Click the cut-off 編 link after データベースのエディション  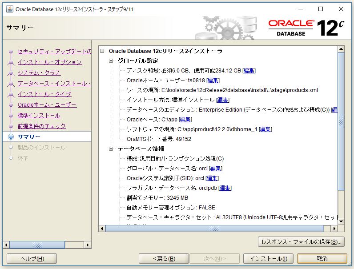click(334, 110)
